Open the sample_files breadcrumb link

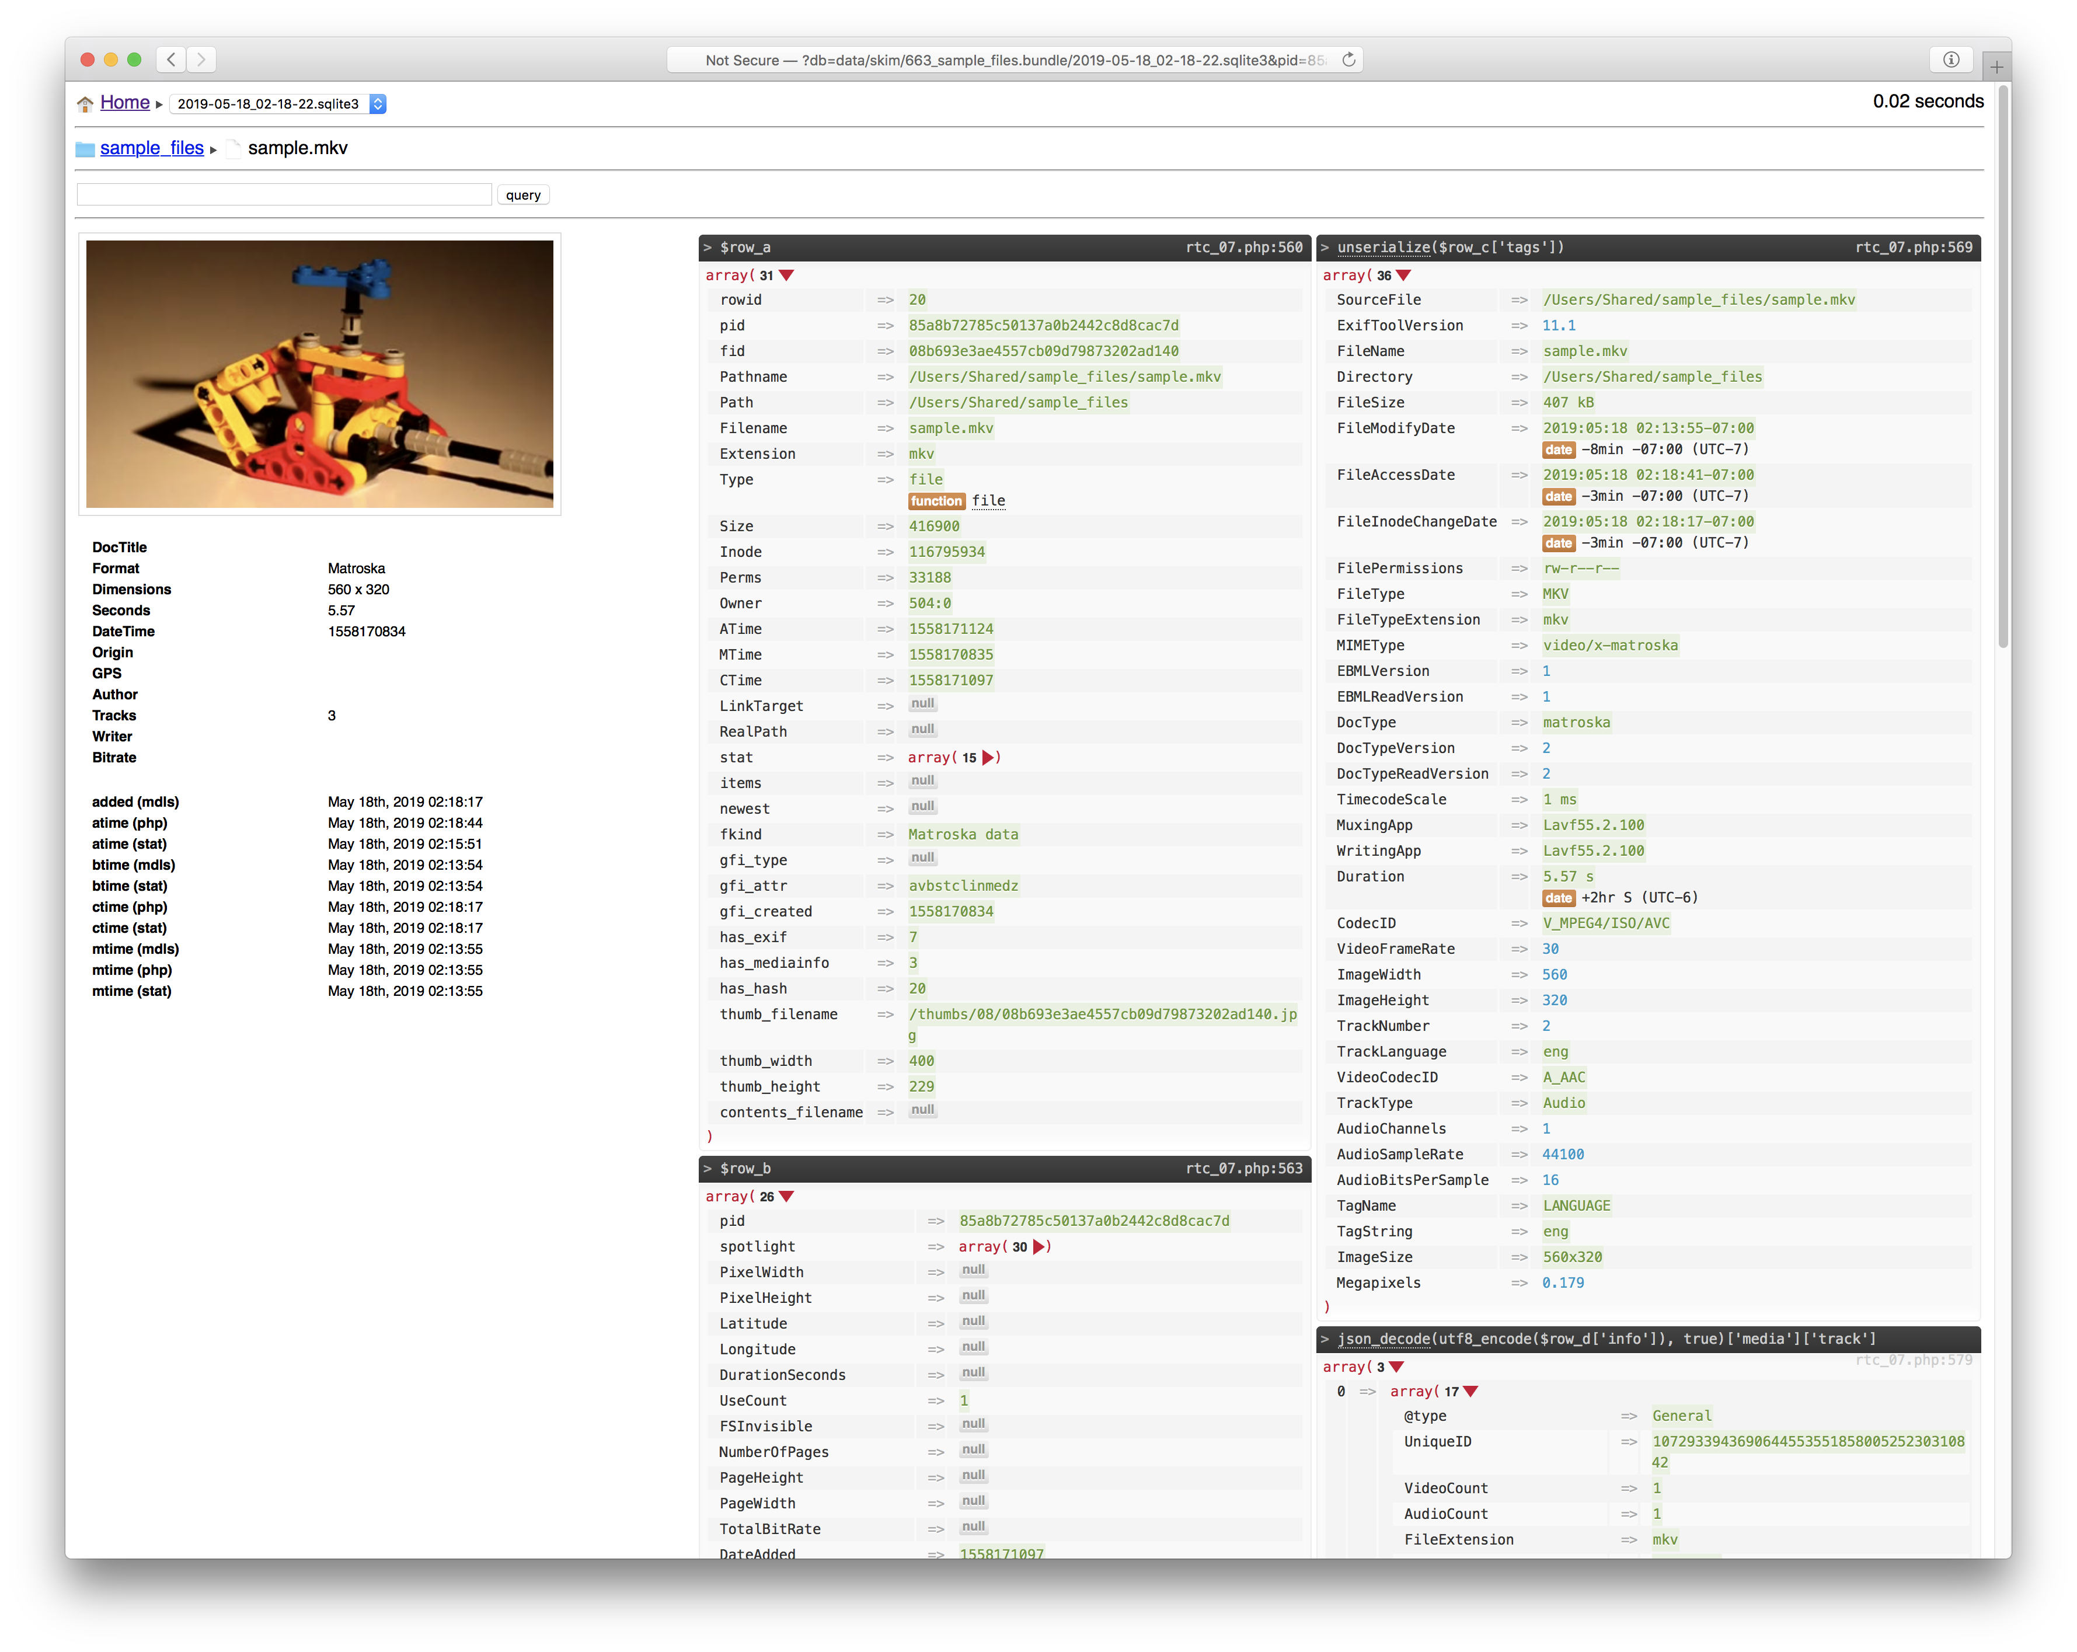(151, 147)
